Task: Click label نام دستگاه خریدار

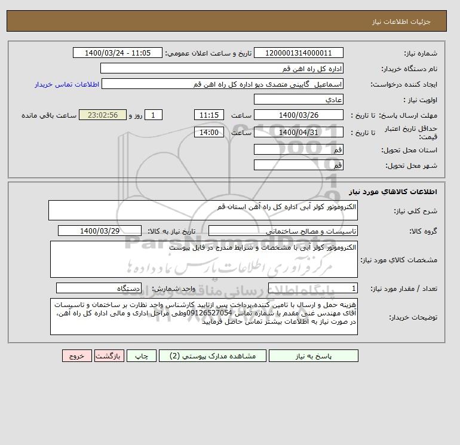Action: [x=409, y=69]
